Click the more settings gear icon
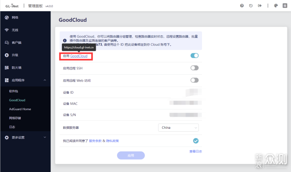This screenshot has height=172, width=291. [x=7, y=138]
